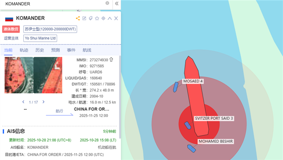Open the Yo Shui Marine Ltd operator link
Viewport: 283px width, 160px height.
coord(40,38)
